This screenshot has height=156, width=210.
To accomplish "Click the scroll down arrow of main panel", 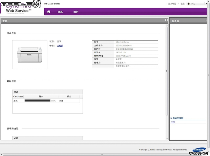I will click(x=167, y=139).
